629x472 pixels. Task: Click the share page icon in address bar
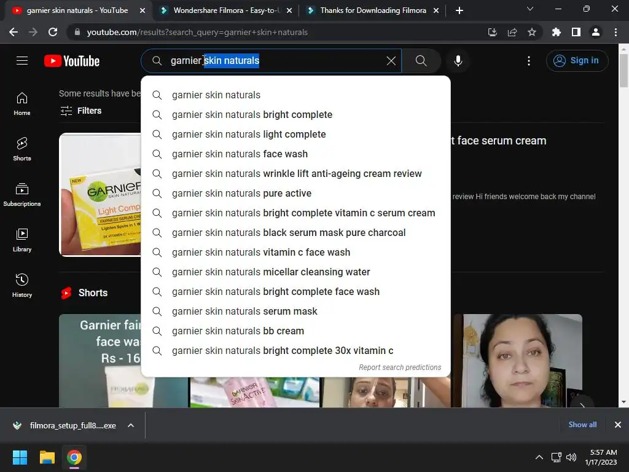[512, 32]
